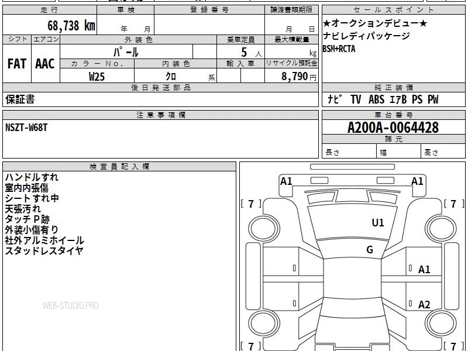Click the リサイクル預託金 label
468x351 pixels.
point(291,64)
